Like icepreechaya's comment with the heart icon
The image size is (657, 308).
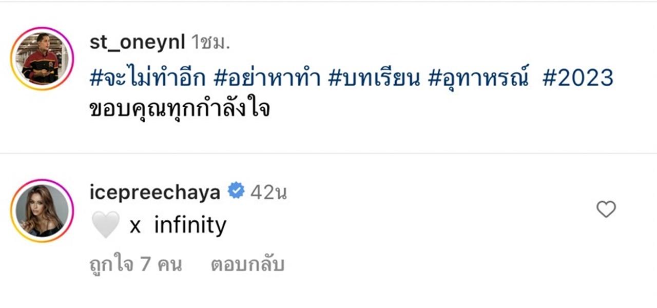(x=606, y=209)
